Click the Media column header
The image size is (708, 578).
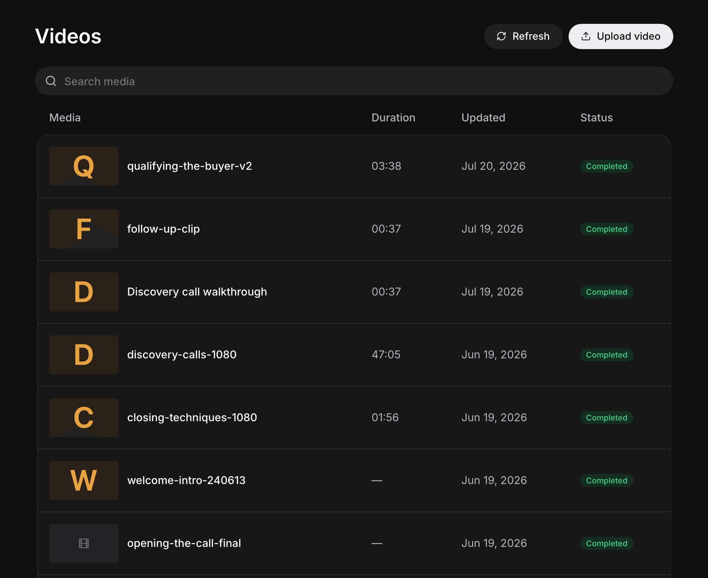coord(65,117)
